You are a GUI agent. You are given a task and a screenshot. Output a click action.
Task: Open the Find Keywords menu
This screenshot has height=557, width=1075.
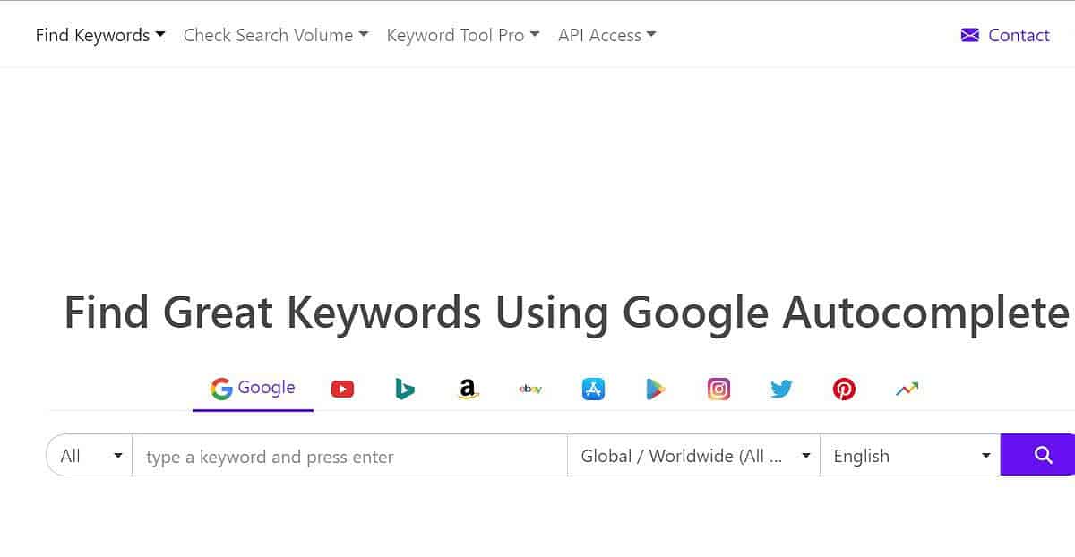[x=100, y=35]
